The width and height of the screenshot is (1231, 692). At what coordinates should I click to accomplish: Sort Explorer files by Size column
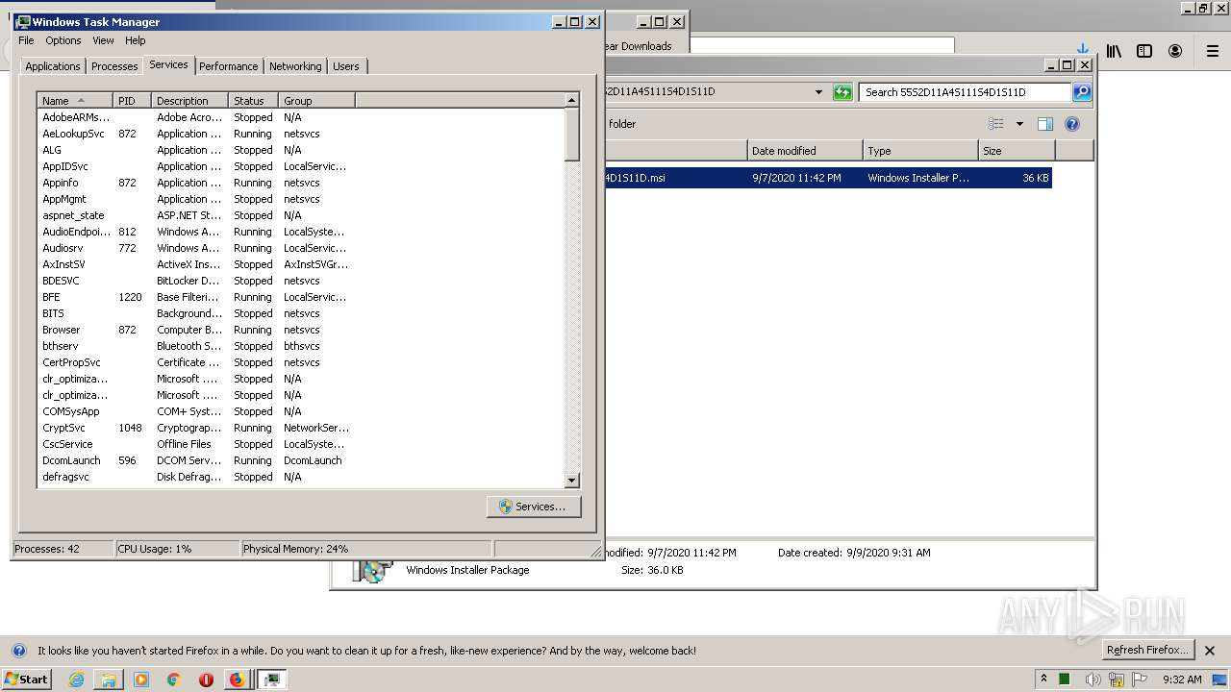coord(1017,151)
